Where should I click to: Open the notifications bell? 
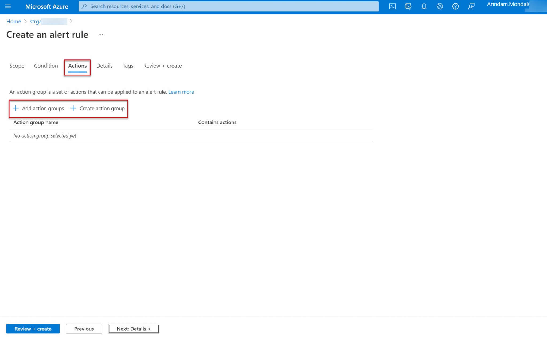tap(424, 6)
